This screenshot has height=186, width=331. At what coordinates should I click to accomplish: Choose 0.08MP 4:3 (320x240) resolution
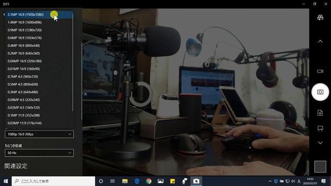pos(39,100)
